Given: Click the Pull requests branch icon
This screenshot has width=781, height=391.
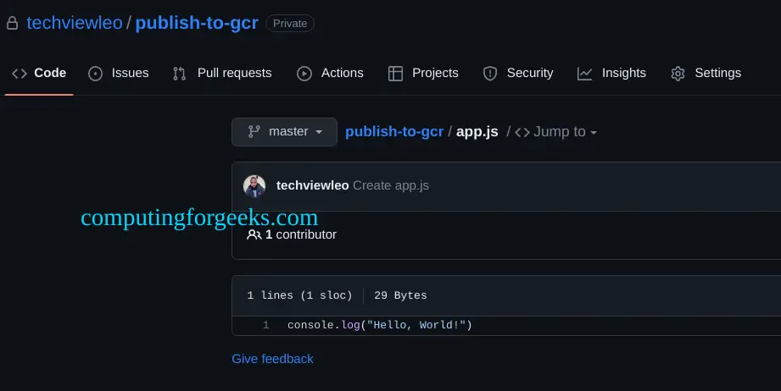Looking at the screenshot, I should (179, 74).
